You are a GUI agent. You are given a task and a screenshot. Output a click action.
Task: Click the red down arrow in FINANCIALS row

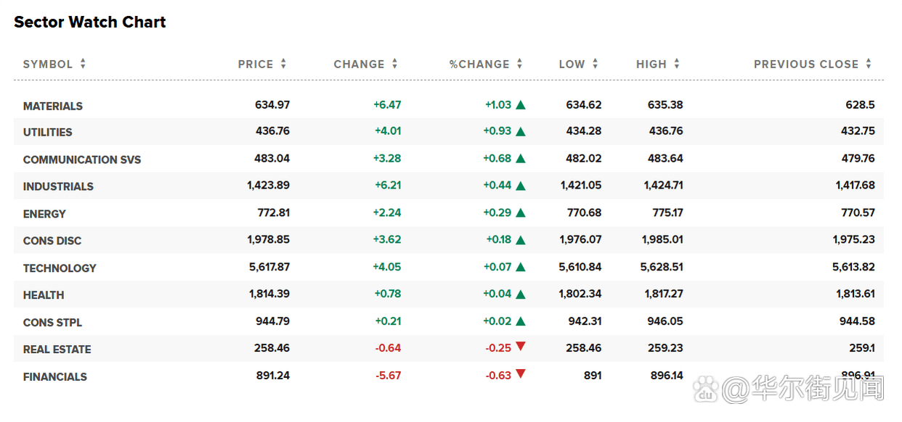pos(520,375)
